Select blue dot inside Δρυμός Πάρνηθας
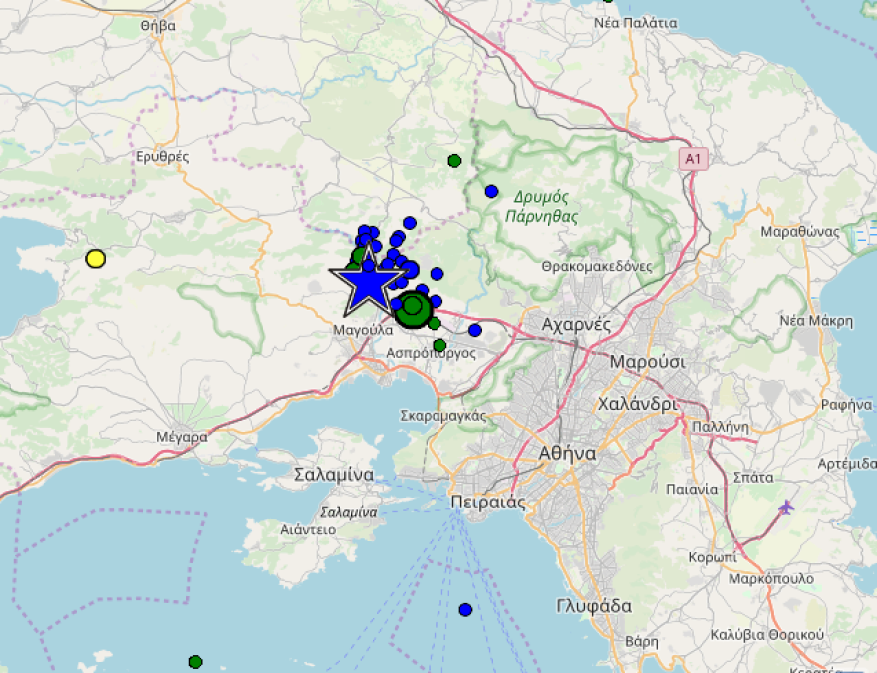Screen dimensions: 877x673 [x=491, y=191]
